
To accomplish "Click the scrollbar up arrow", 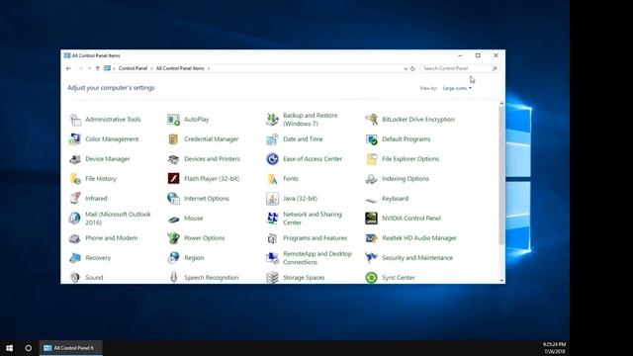I will (501, 103).
